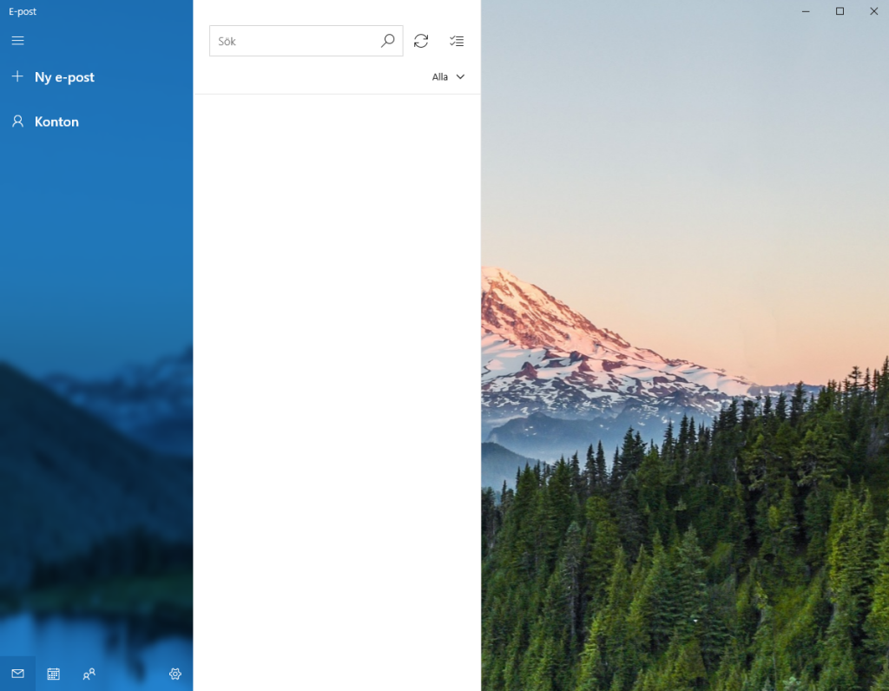The height and width of the screenshot is (691, 889).
Task: Collapse the navigation pane via hamburger icon
Action: (x=17, y=40)
